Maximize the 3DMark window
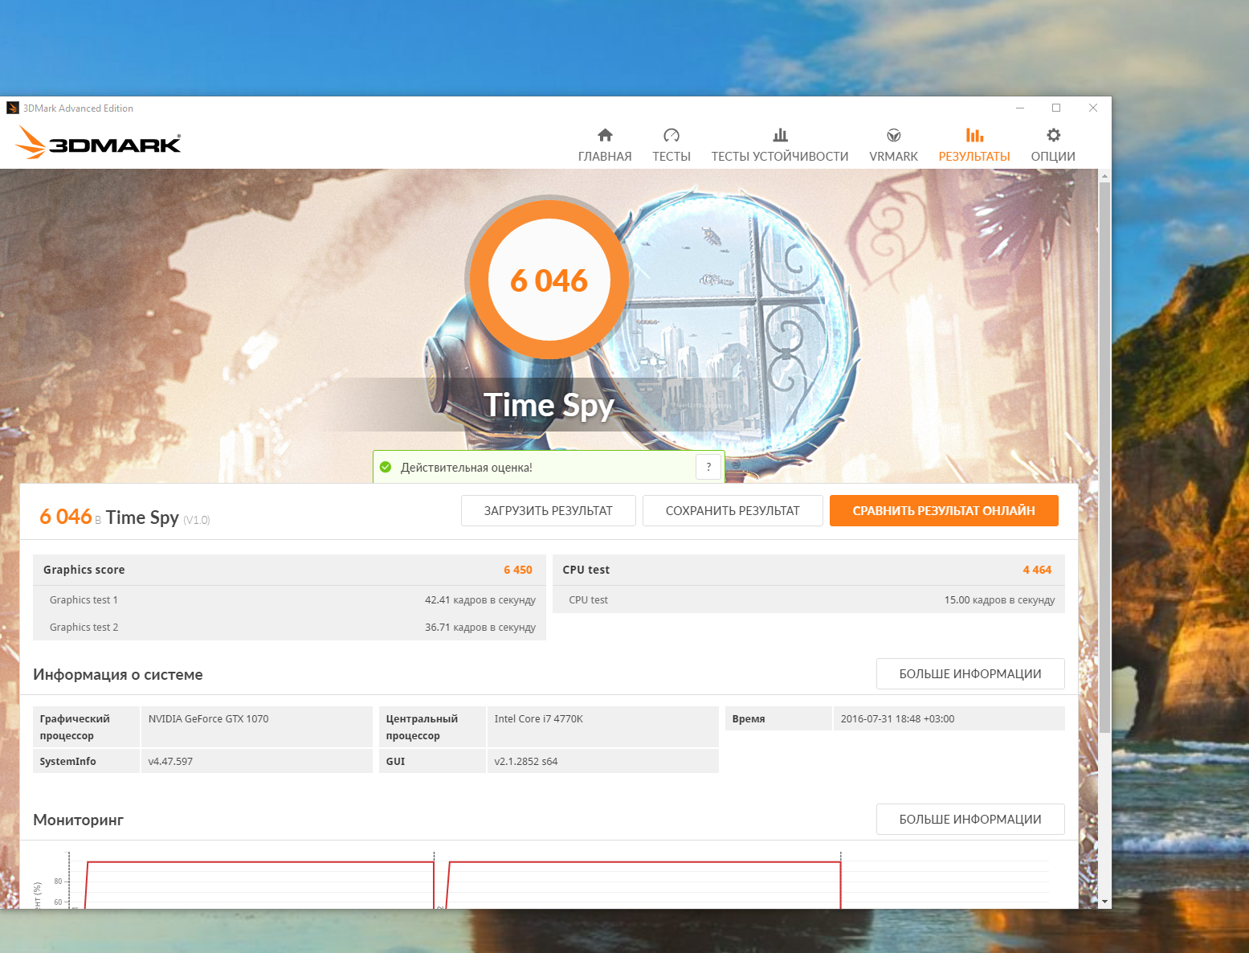This screenshot has height=953, width=1249. 1056,108
